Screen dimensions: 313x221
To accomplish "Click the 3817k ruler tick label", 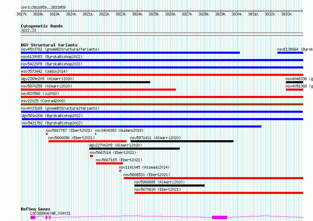I will point(21,14).
